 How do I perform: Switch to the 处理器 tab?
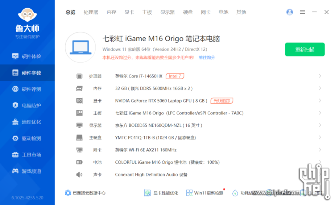point(91,12)
